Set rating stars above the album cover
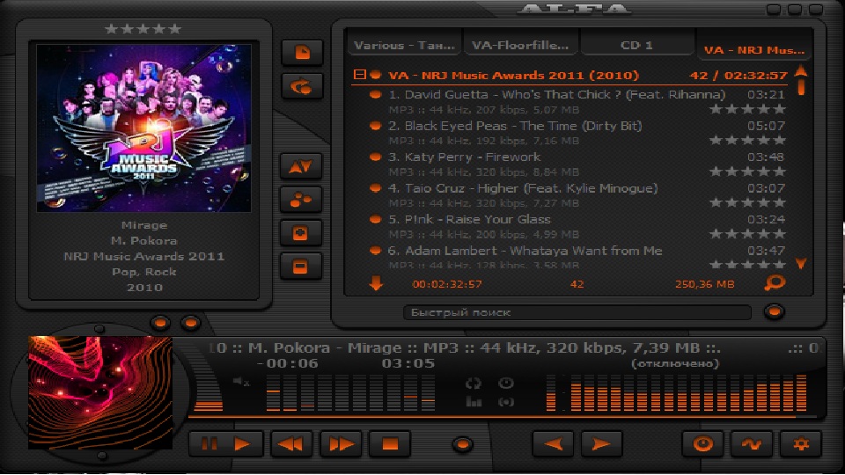This screenshot has width=845, height=475. tap(143, 28)
